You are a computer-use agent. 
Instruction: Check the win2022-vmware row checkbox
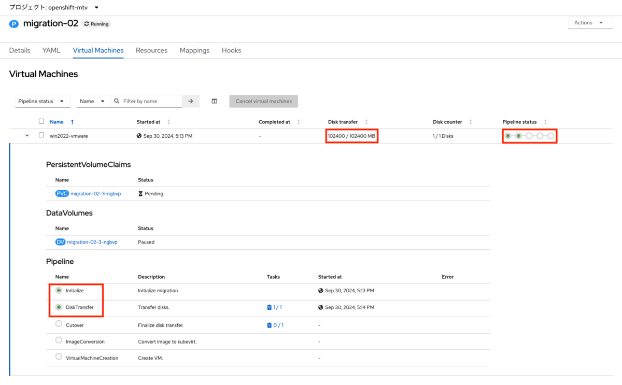pos(41,135)
